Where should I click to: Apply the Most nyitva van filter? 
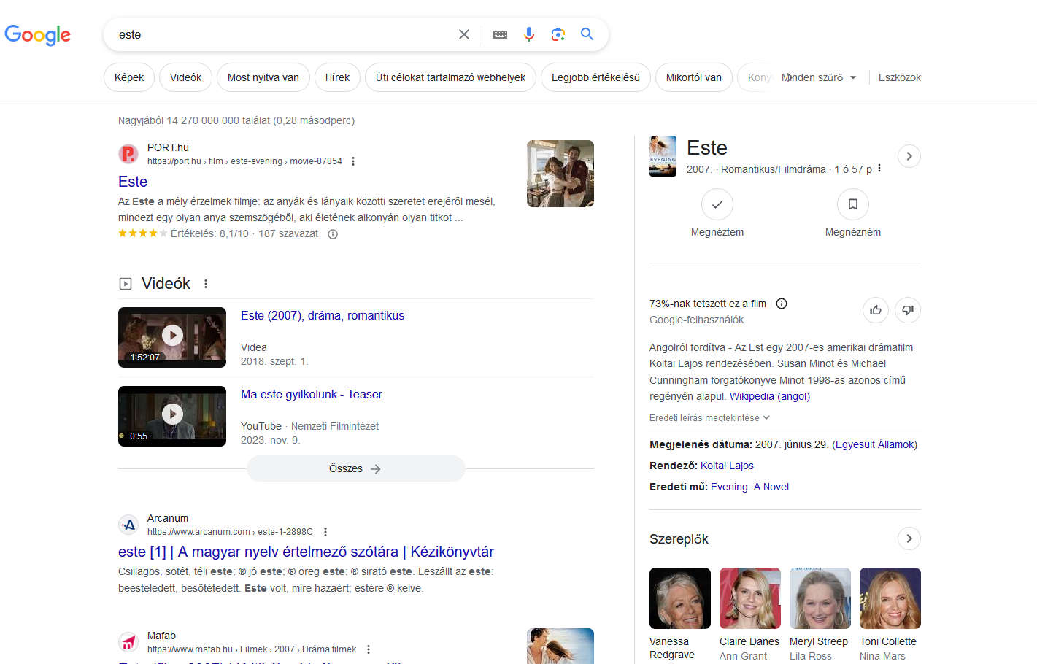click(x=263, y=77)
